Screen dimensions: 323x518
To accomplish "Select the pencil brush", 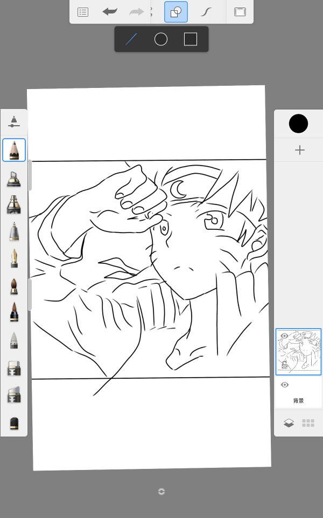I will click(14, 150).
